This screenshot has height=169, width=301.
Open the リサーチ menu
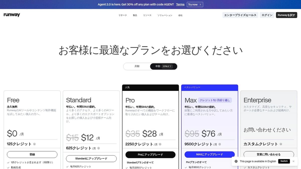[123, 15]
